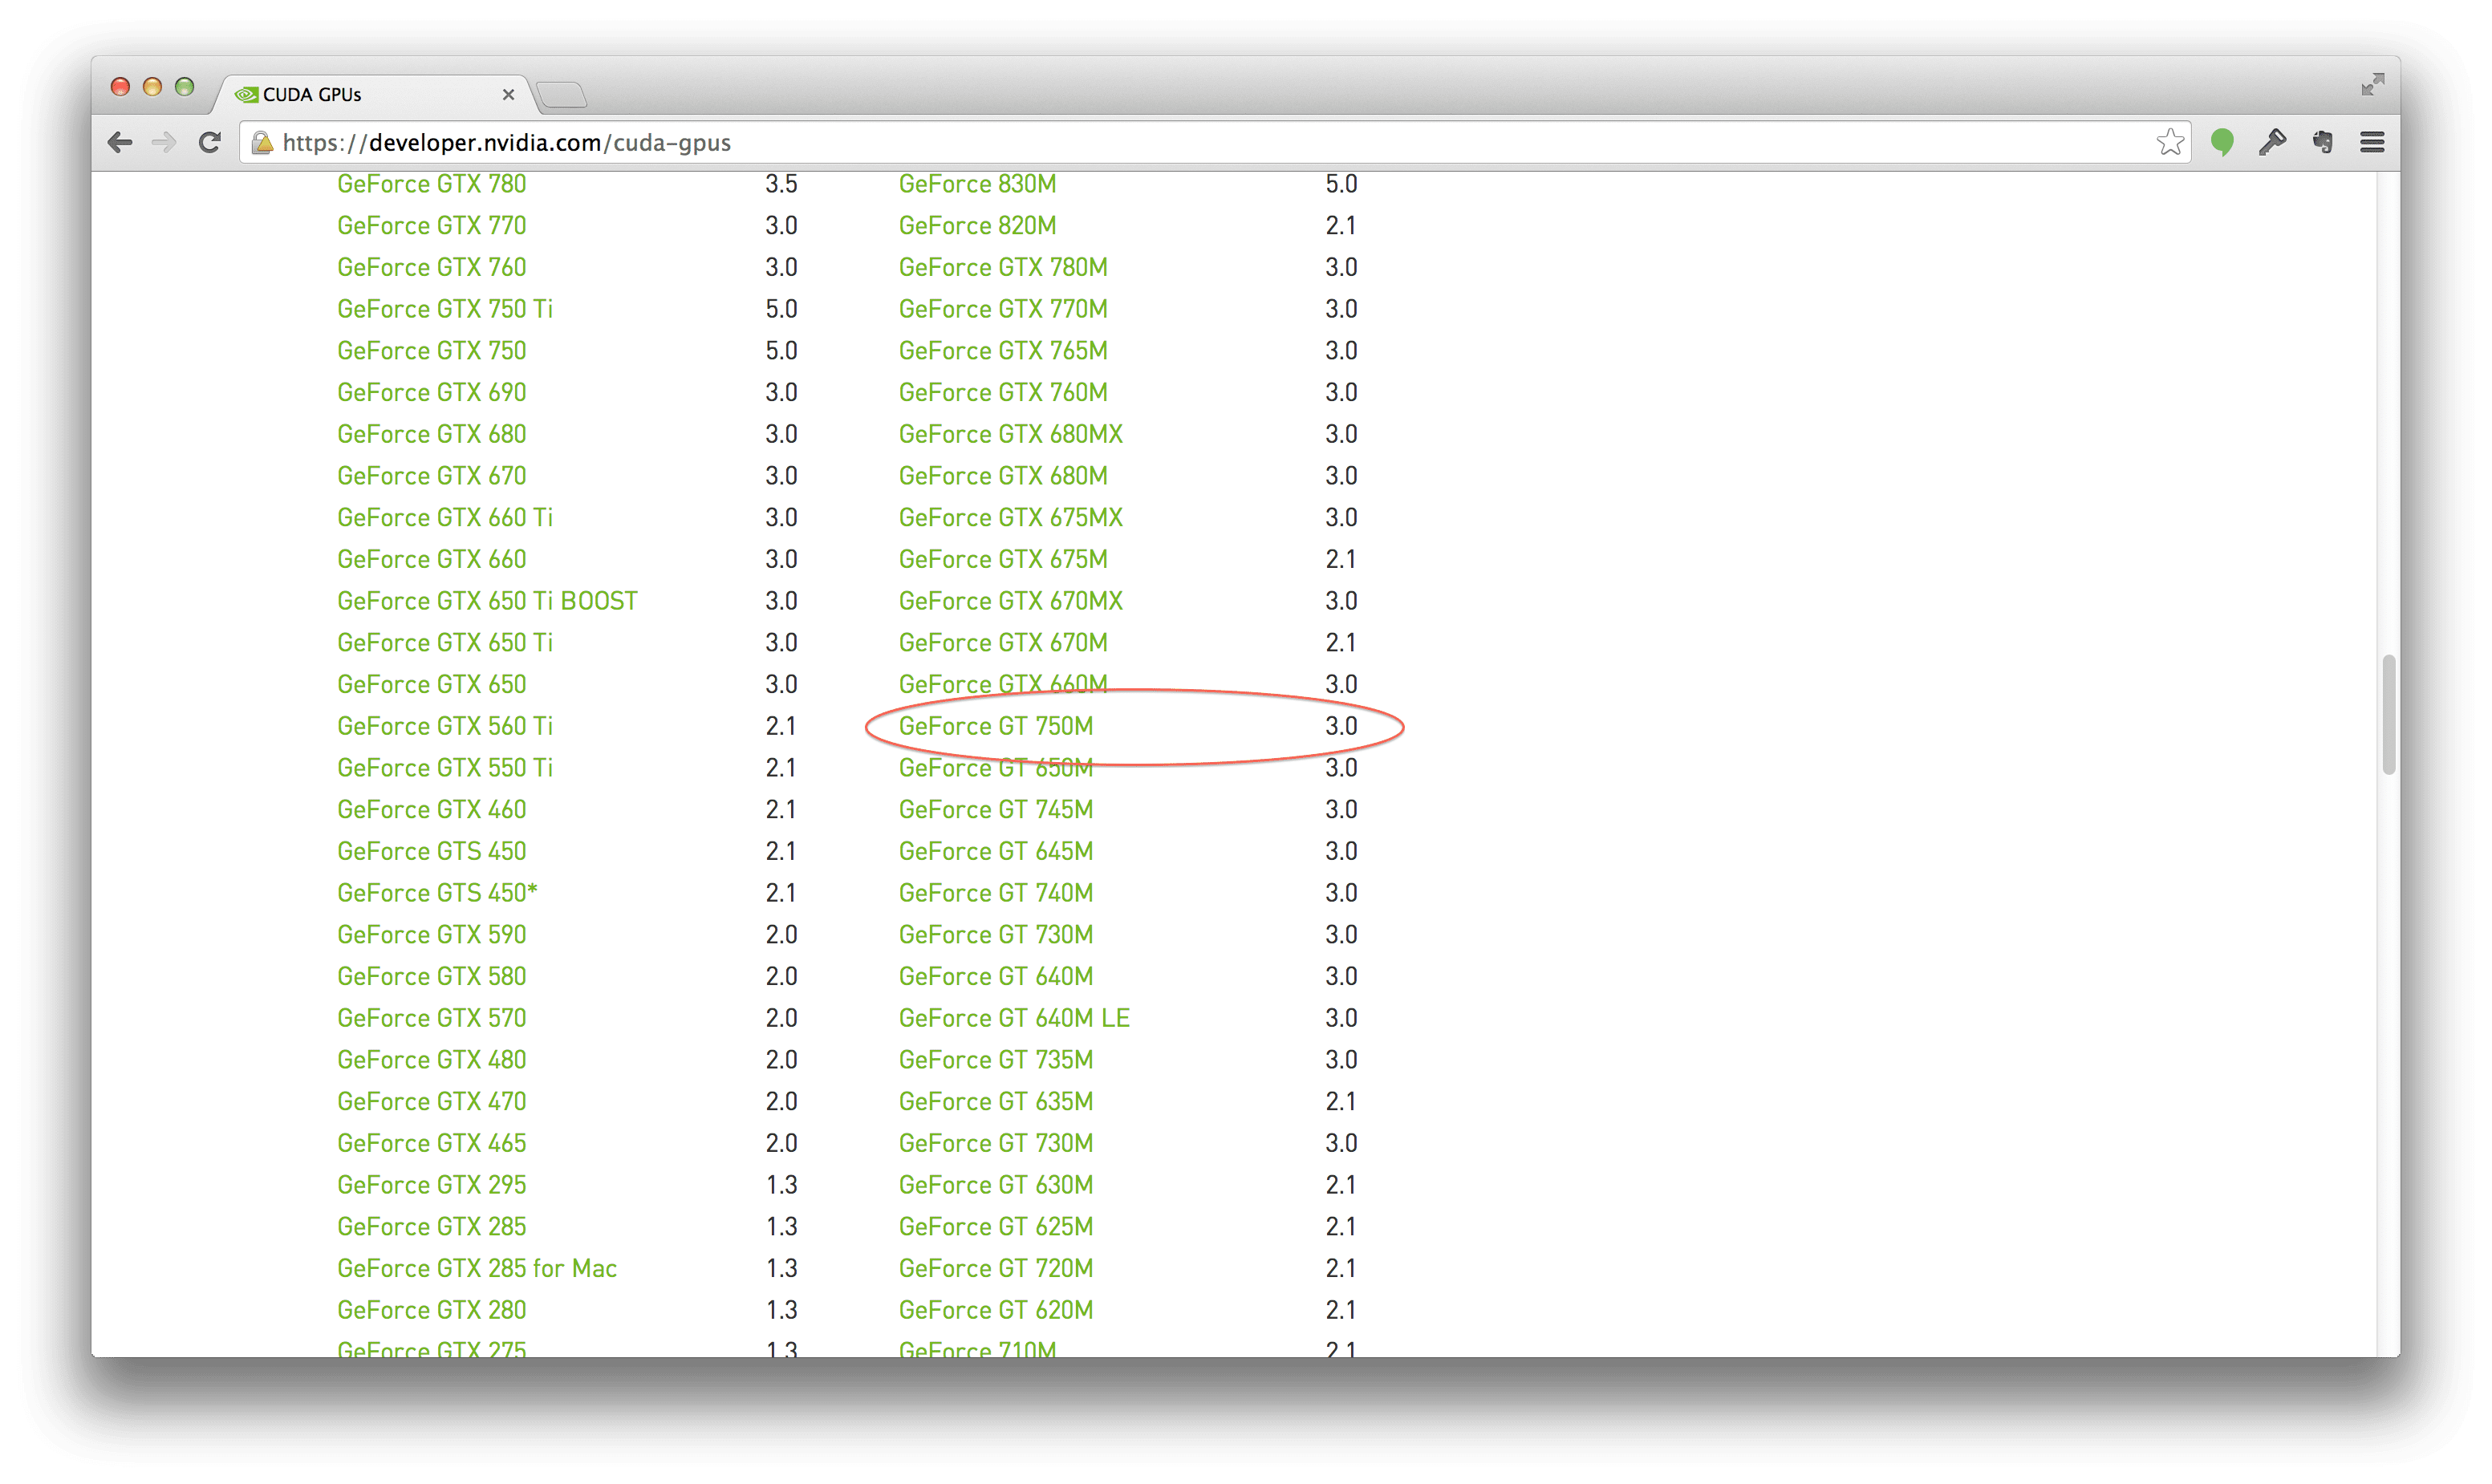2492x1484 pixels.
Task: Open the GeForce GTX 675MX link
Action: 1010,517
